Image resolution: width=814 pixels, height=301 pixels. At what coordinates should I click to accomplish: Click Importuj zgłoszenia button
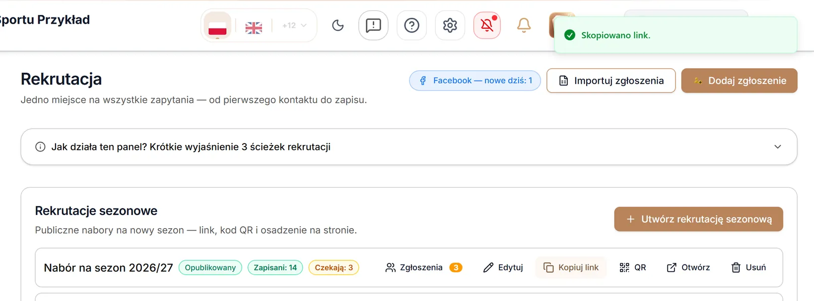(x=611, y=81)
